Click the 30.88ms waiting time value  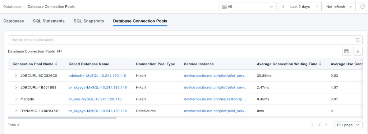pyautogui.click(x=264, y=75)
